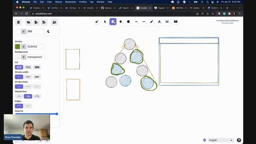Image resolution: width=256 pixels, height=144 pixels.
Task: Open macOS Spotlight search icon
Action: [207, 2]
